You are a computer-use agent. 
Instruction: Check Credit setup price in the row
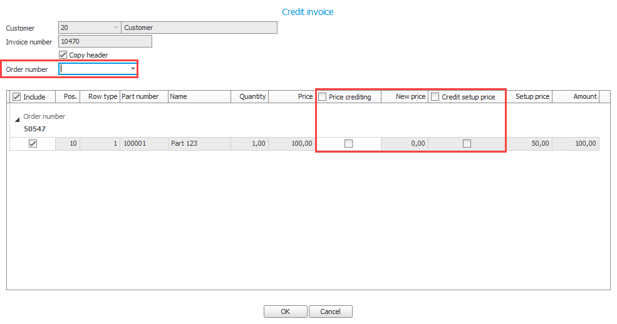coord(467,144)
